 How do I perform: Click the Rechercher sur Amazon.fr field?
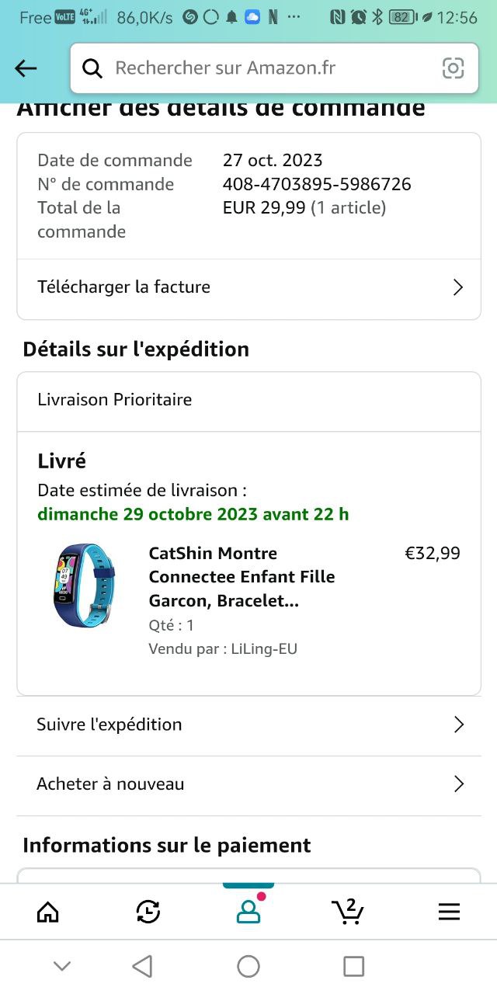[x=264, y=68]
